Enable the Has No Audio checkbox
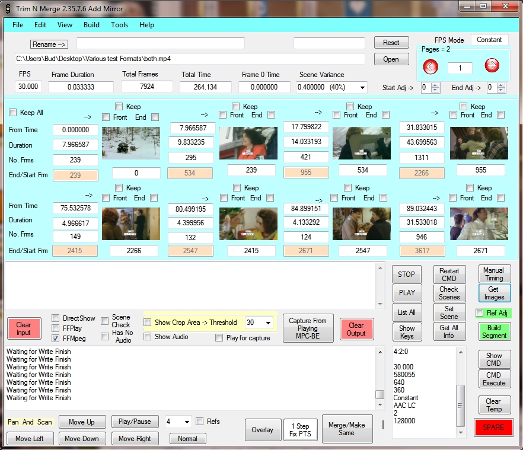 point(105,336)
